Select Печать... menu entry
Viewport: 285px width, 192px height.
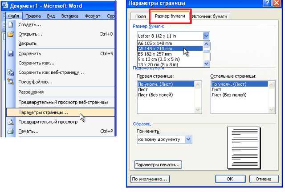click(61, 131)
